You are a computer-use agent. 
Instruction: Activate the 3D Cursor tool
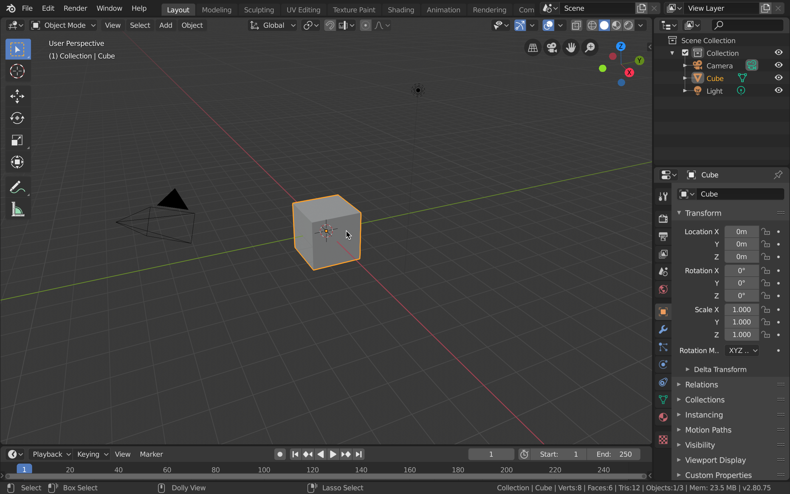[17, 71]
